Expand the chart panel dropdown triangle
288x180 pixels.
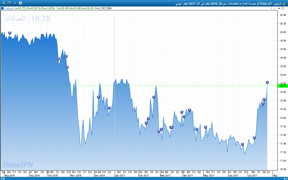click(x=279, y=8)
